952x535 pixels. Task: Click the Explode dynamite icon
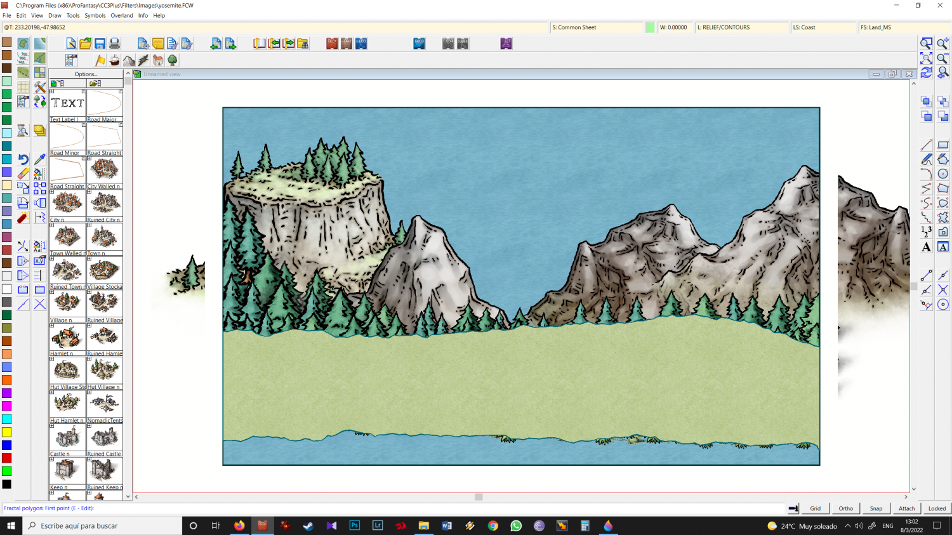(23, 218)
